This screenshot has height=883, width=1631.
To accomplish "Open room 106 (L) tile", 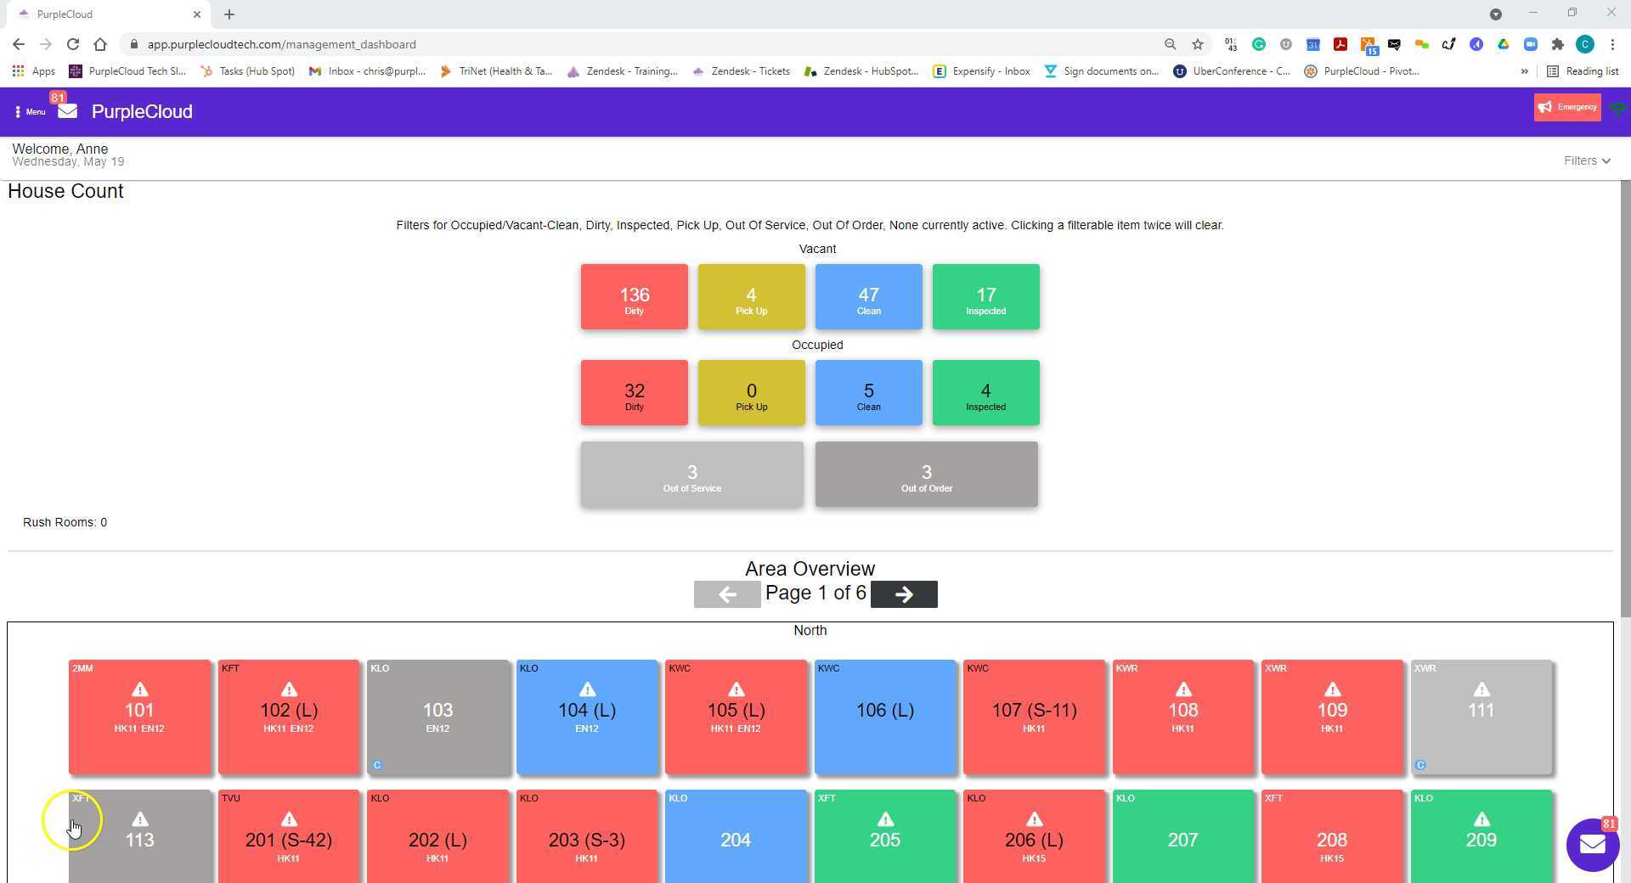I will (885, 717).
